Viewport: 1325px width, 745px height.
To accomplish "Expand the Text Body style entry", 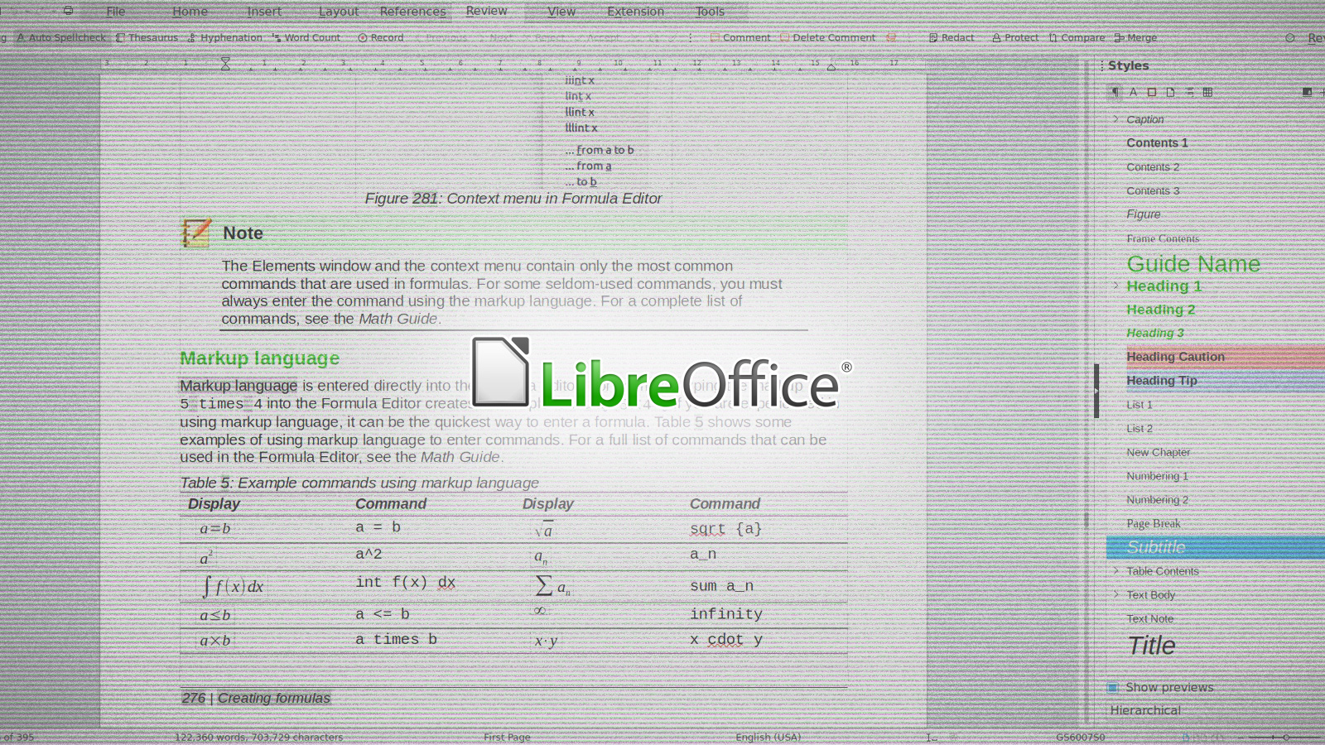I will coord(1115,594).
